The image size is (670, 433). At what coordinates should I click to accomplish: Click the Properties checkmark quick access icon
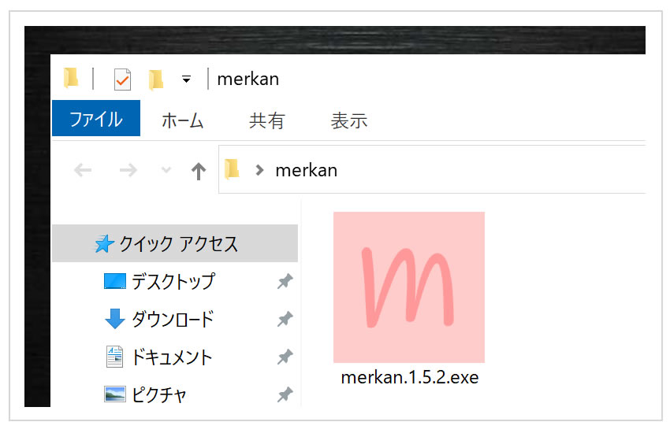123,80
